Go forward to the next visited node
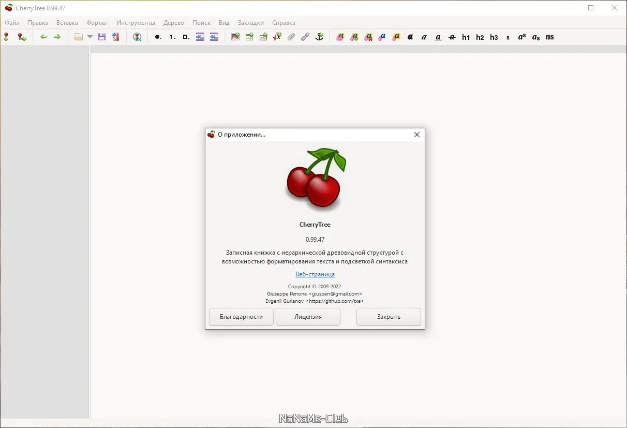Screen dimensions: 627x428 click(x=57, y=37)
